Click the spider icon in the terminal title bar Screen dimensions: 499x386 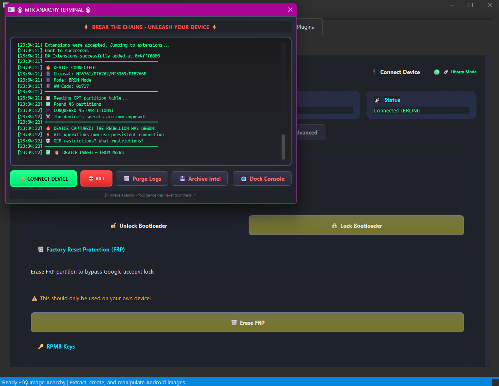pos(20,9)
